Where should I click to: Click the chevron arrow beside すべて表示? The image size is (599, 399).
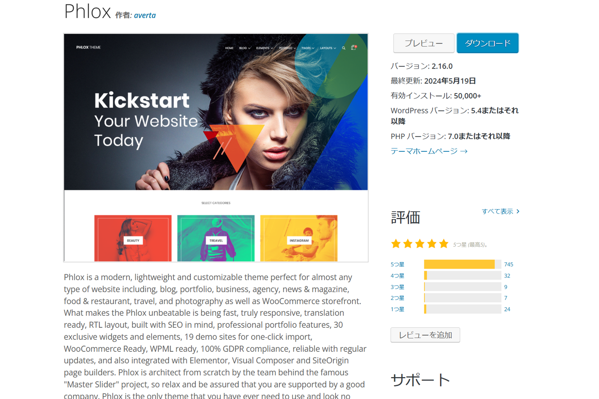pos(518,212)
